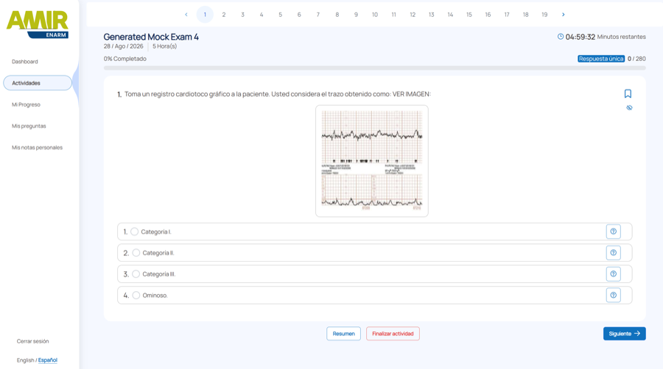Viewport: 663px width, 369px height.
Task: Jump to question 13
Action: pyautogui.click(x=431, y=15)
